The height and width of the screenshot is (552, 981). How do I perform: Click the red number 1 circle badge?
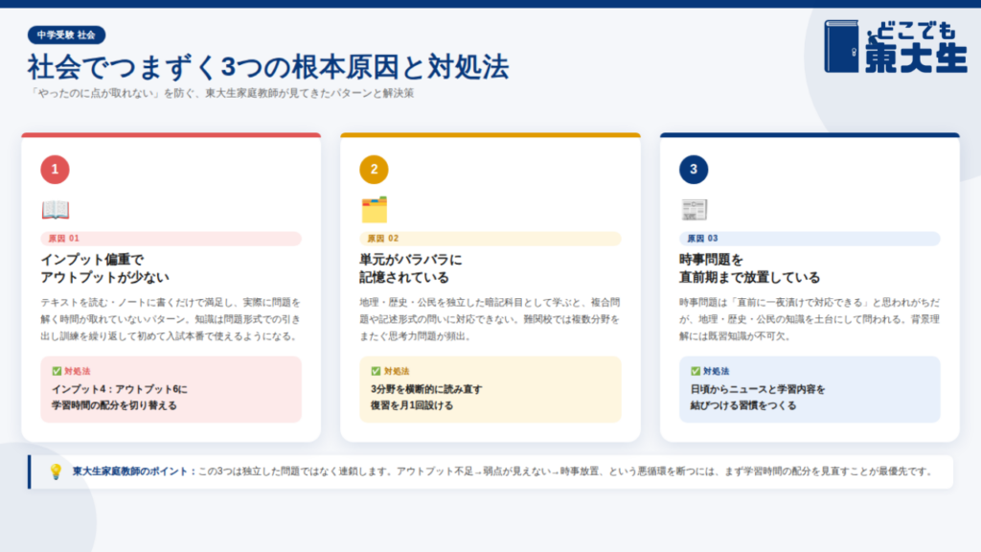click(55, 169)
